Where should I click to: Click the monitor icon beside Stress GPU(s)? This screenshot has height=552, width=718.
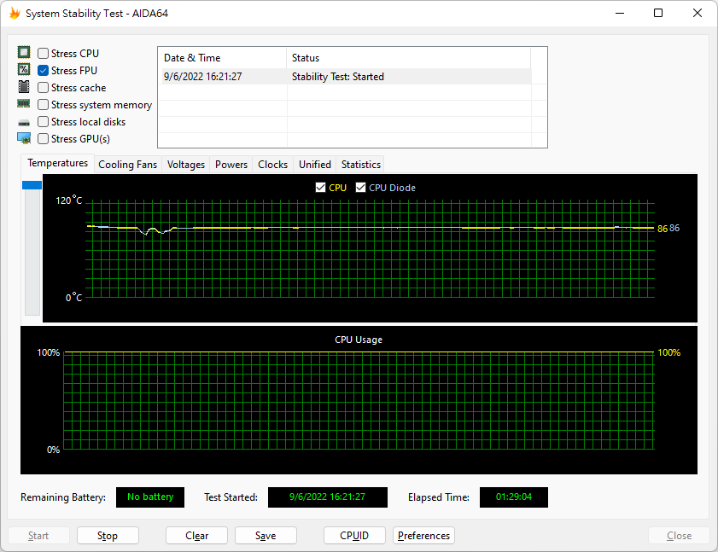(24, 137)
